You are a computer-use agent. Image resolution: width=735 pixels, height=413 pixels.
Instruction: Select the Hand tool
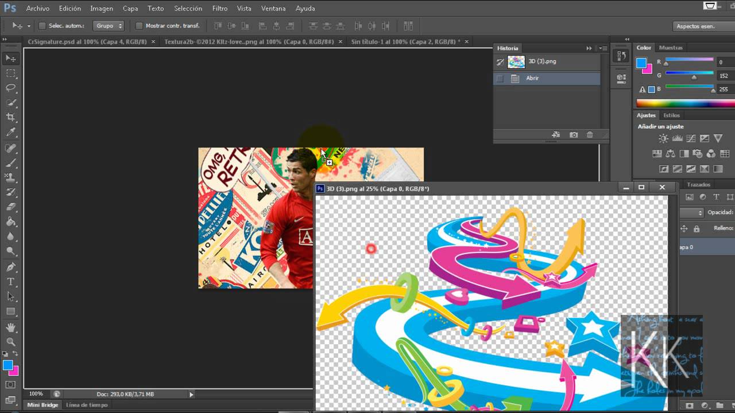point(10,327)
